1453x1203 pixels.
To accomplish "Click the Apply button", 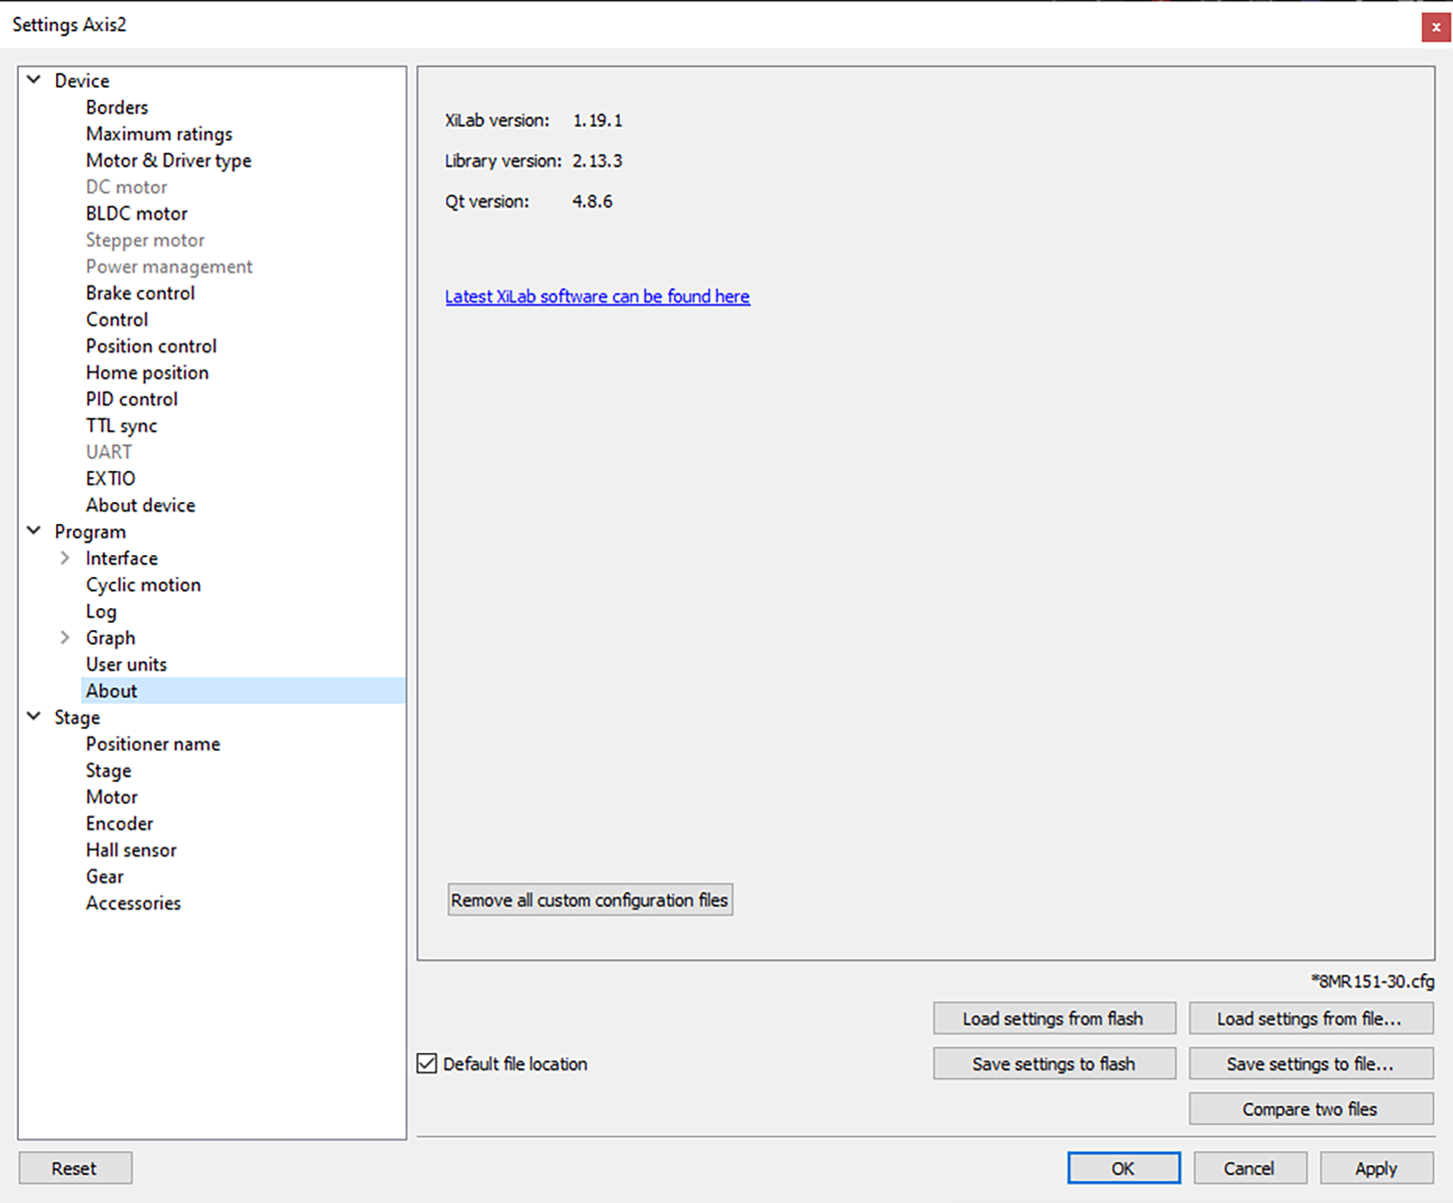I will [1375, 1168].
